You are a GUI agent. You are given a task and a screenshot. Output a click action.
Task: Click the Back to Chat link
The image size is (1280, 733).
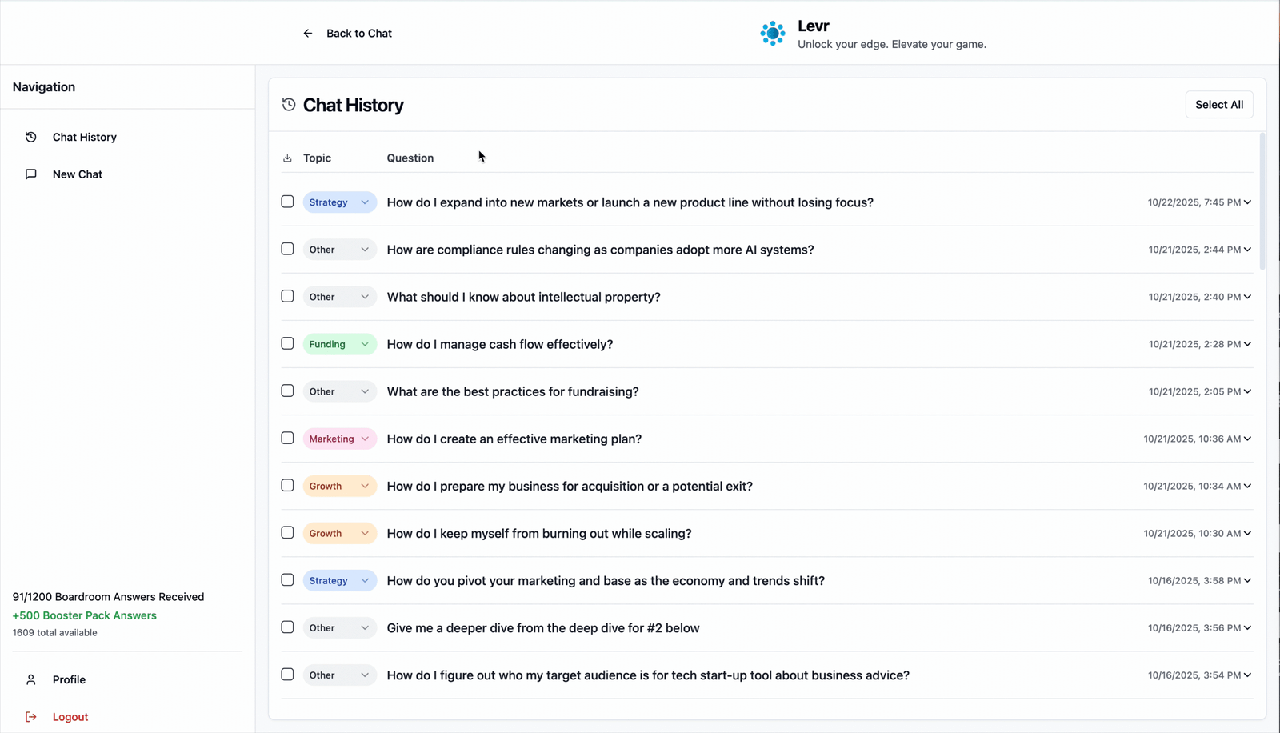coord(358,34)
